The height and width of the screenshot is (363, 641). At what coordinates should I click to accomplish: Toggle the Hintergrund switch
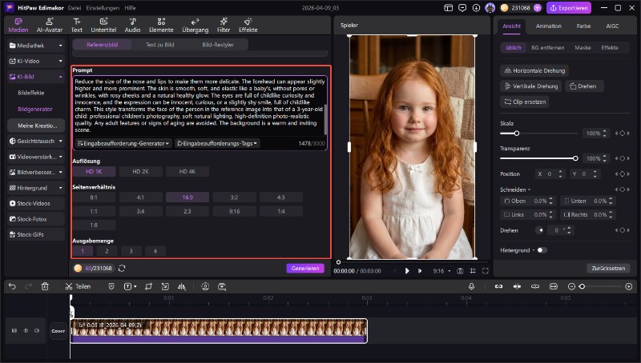tap(542, 249)
